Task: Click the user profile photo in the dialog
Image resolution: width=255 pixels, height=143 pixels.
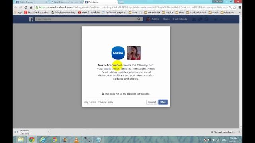Action: (134, 53)
